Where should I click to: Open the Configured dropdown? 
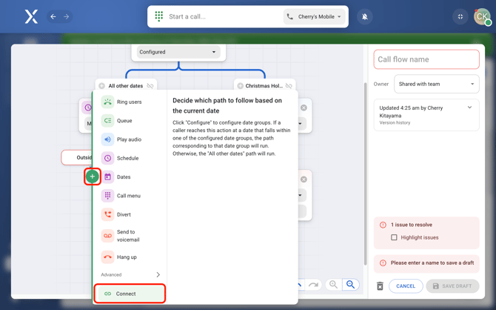point(178,52)
